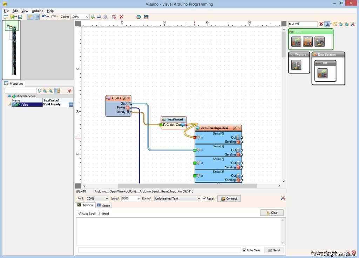Open the Port COM6 dropdown

click(107, 198)
